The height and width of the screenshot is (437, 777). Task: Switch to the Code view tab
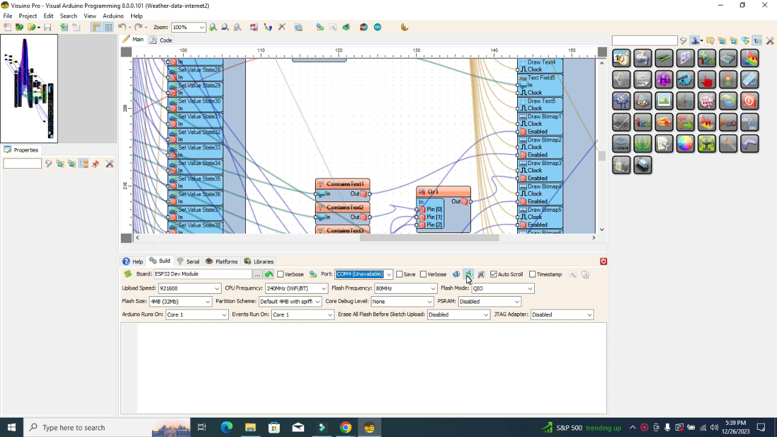161,40
